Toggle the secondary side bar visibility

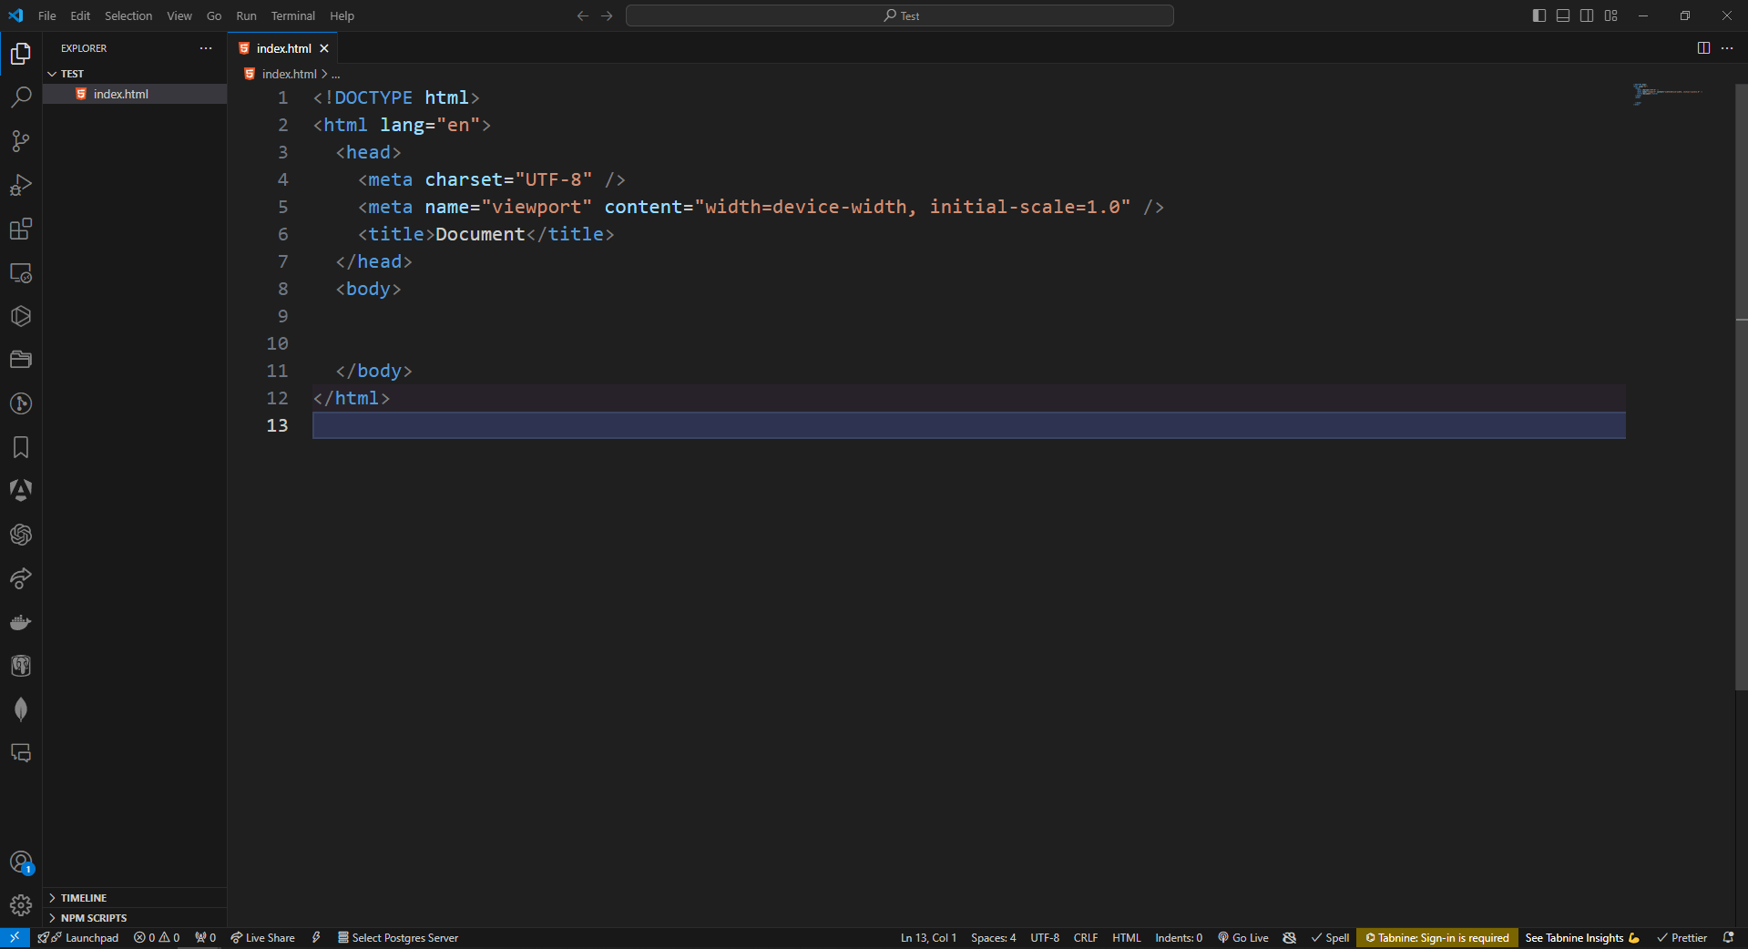pyautogui.click(x=1587, y=15)
